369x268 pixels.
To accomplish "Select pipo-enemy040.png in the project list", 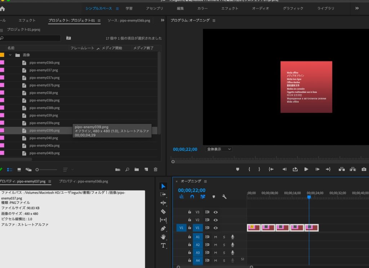I will tap(44, 138).
